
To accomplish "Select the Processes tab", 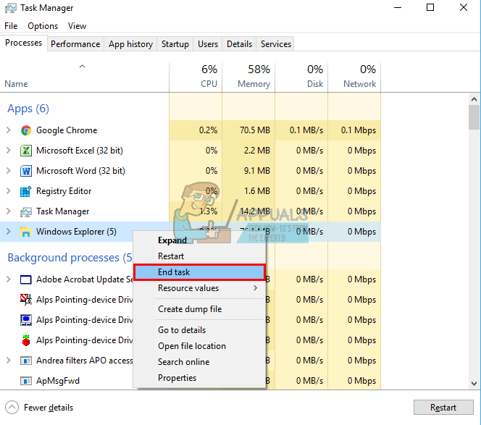I will click(24, 43).
